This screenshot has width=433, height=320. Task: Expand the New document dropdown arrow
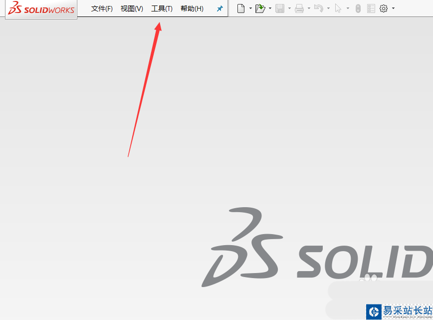coord(250,8)
